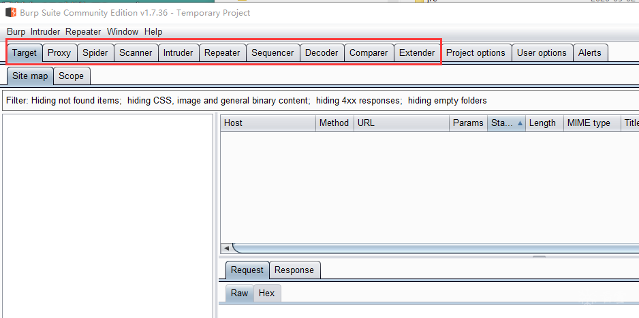This screenshot has width=639, height=318.
Task: Select the Site map sub-tab
Action: click(30, 76)
